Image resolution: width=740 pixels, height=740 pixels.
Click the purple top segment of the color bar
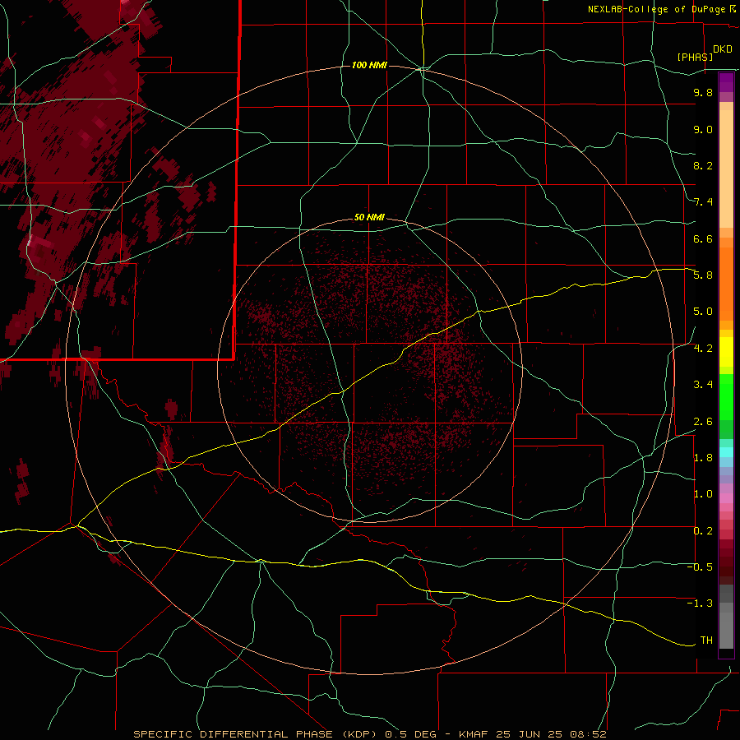726,82
